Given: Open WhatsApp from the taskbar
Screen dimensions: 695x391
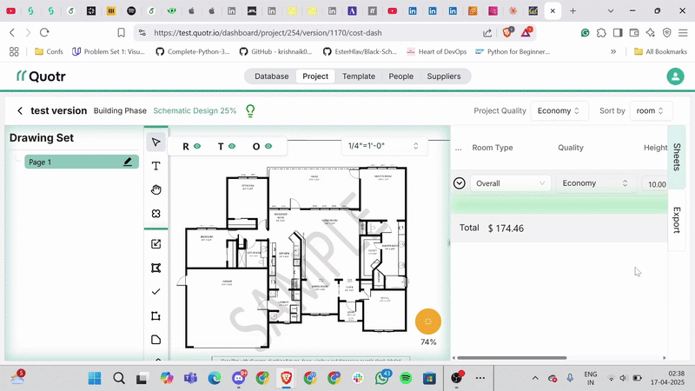Looking at the screenshot, I should point(382,378).
